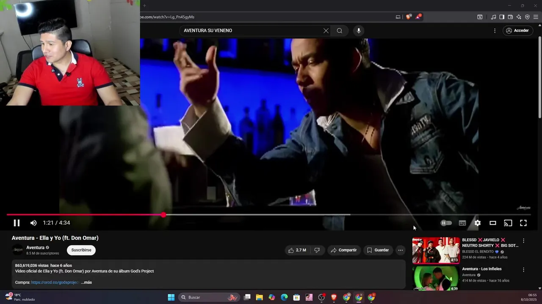Viewport: 542px width, 304px height.
Task: Click the 863,619,036 vistas view count
Action: point(32,266)
